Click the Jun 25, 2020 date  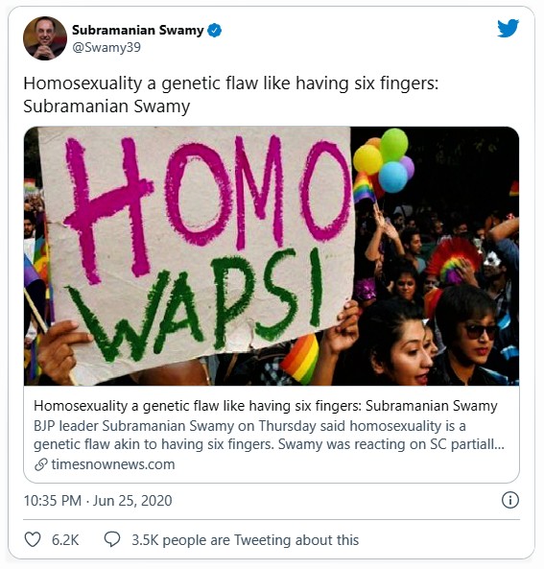coord(132,501)
